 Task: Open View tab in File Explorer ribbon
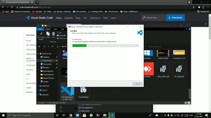63,29
